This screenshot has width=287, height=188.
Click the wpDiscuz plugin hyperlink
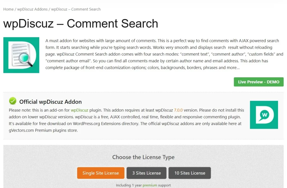[x=79, y=110]
